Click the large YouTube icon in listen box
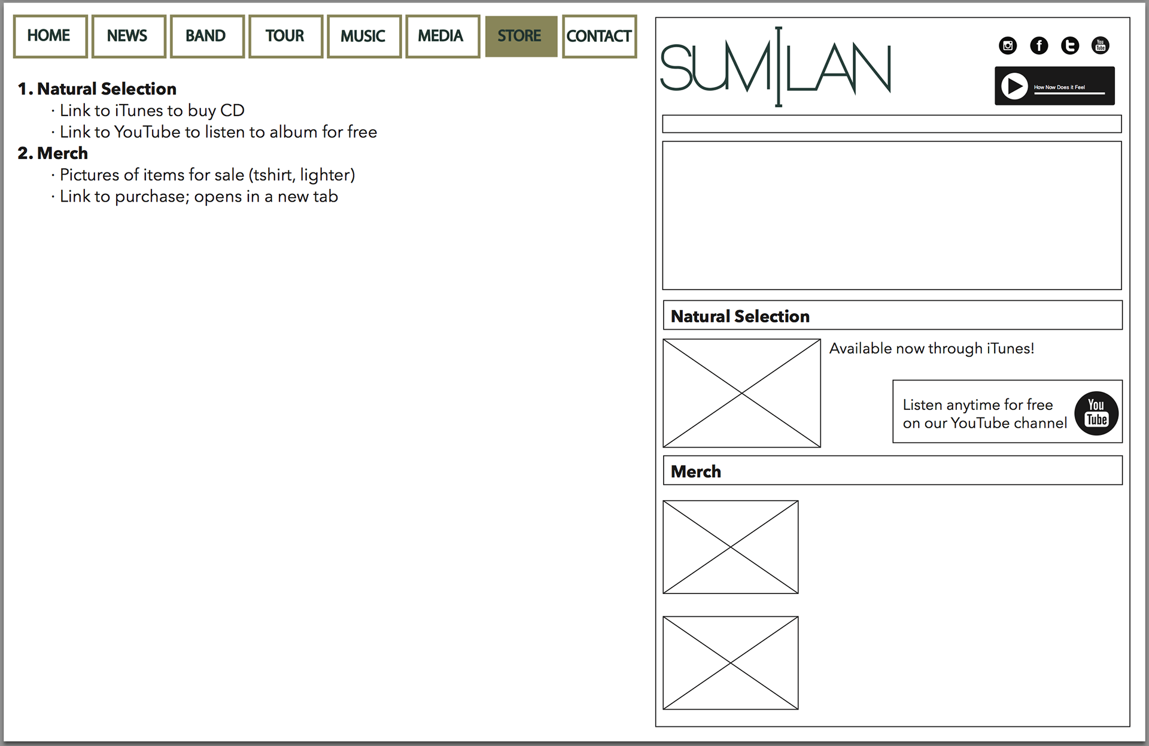This screenshot has width=1149, height=746. [1096, 413]
